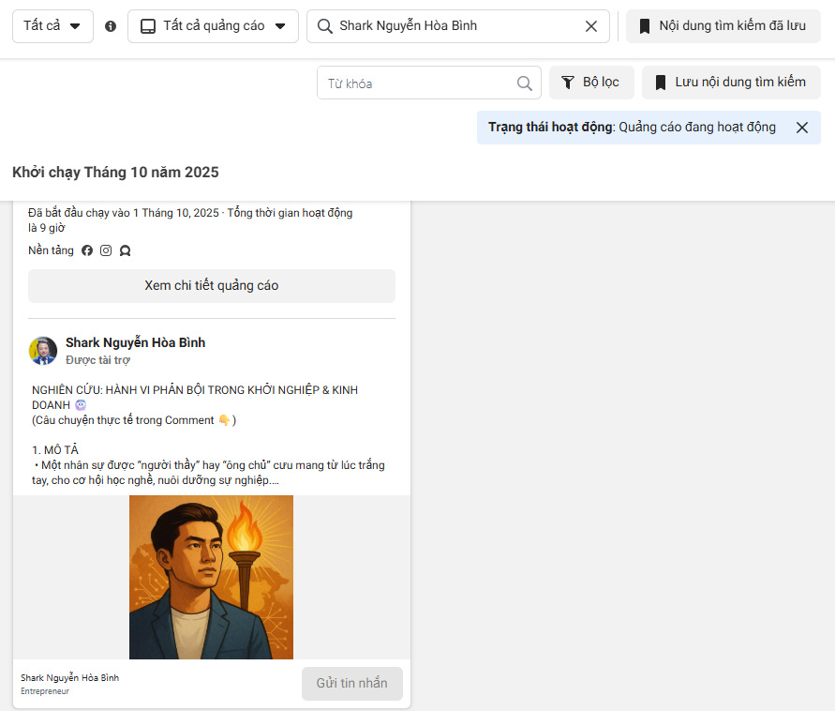The width and height of the screenshot is (835, 711).
Task: Focus the Từ khóa keyword input
Action: point(417,83)
